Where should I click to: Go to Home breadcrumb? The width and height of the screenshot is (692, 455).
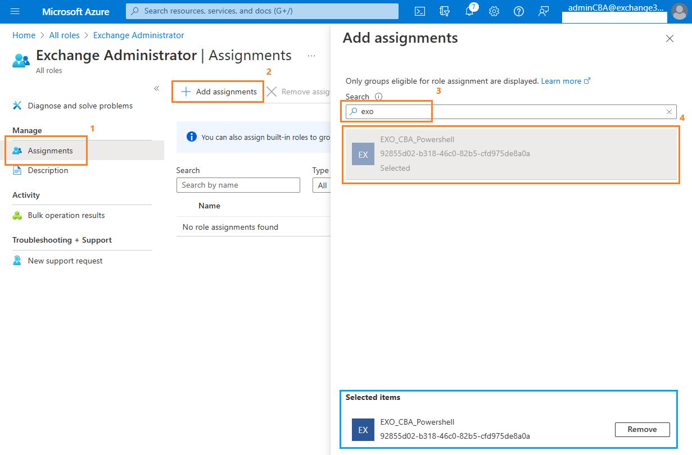(24, 35)
